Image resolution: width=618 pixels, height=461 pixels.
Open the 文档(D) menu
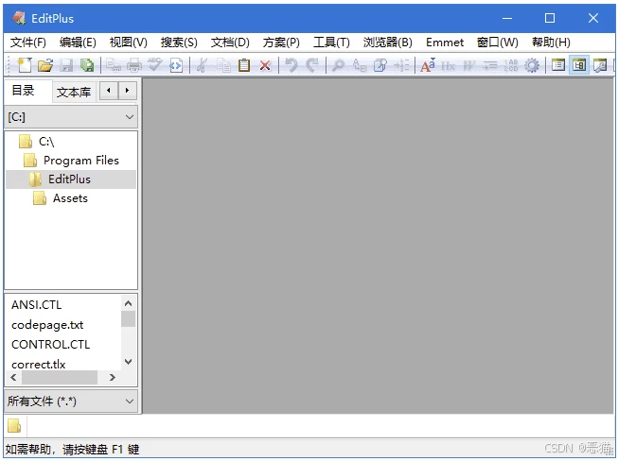[x=230, y=43]
